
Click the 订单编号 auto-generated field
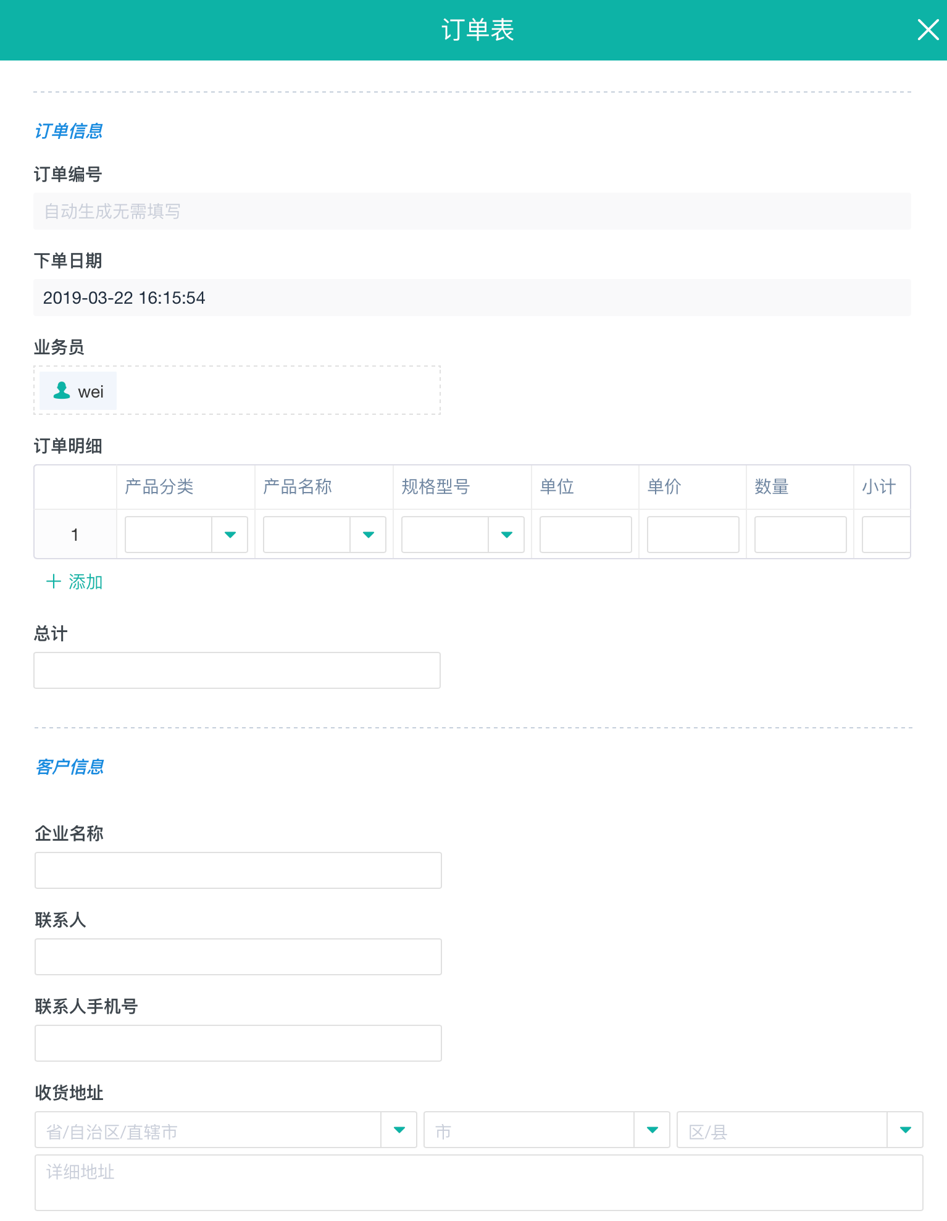(472, 211)
